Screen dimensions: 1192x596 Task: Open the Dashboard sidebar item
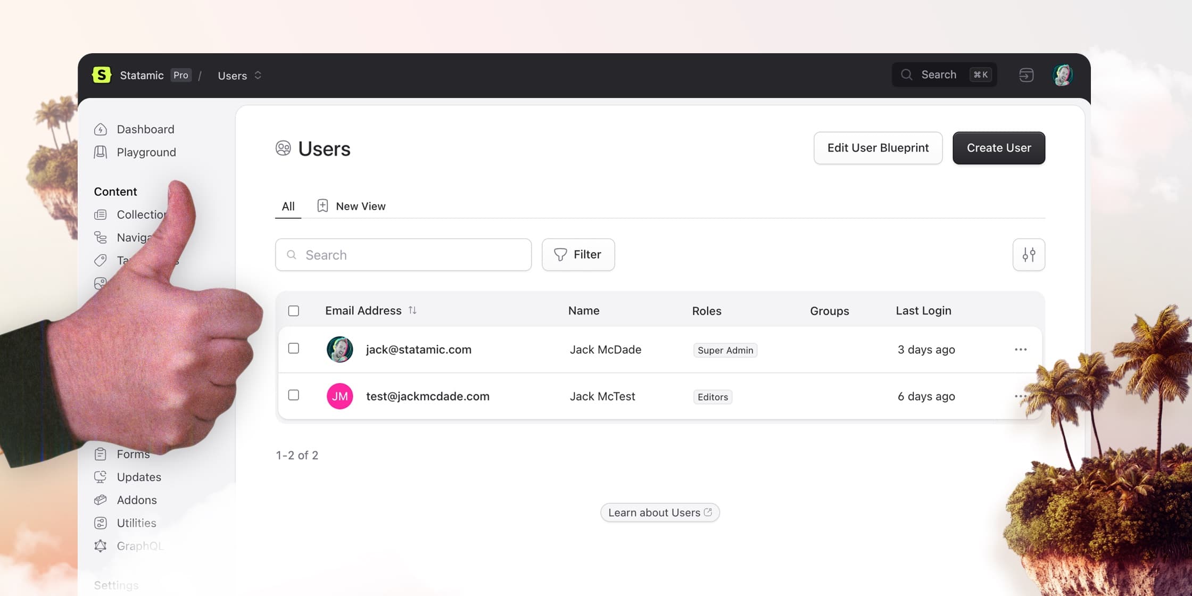click(134, 129)
